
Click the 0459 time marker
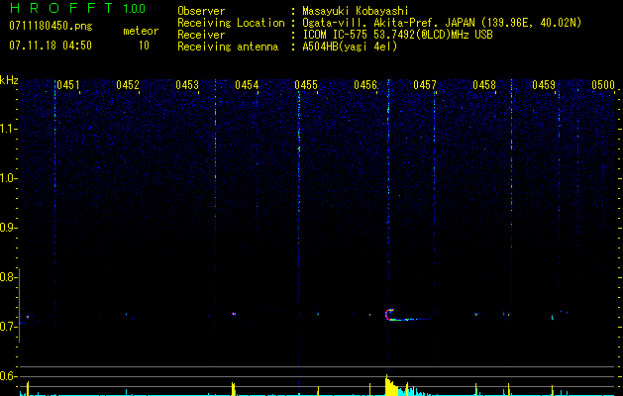click(544, 85)
